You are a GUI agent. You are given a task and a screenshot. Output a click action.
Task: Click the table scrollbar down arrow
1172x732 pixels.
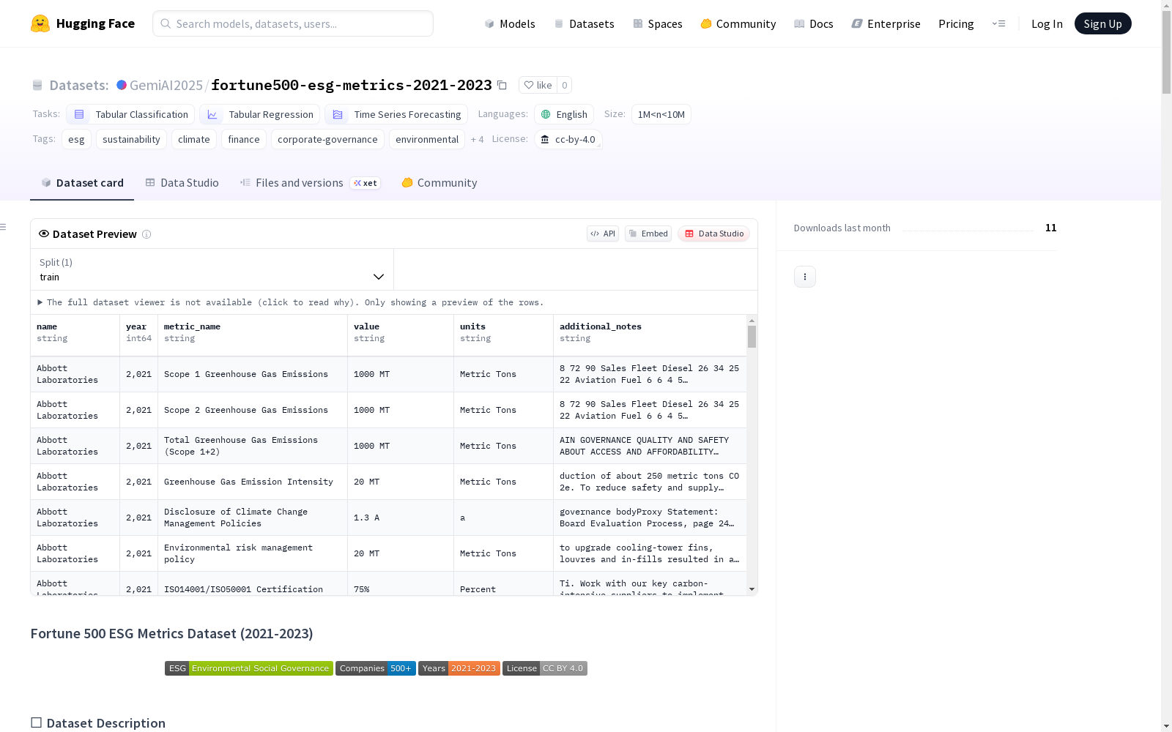pyautogui.click(x=752, y=589)
